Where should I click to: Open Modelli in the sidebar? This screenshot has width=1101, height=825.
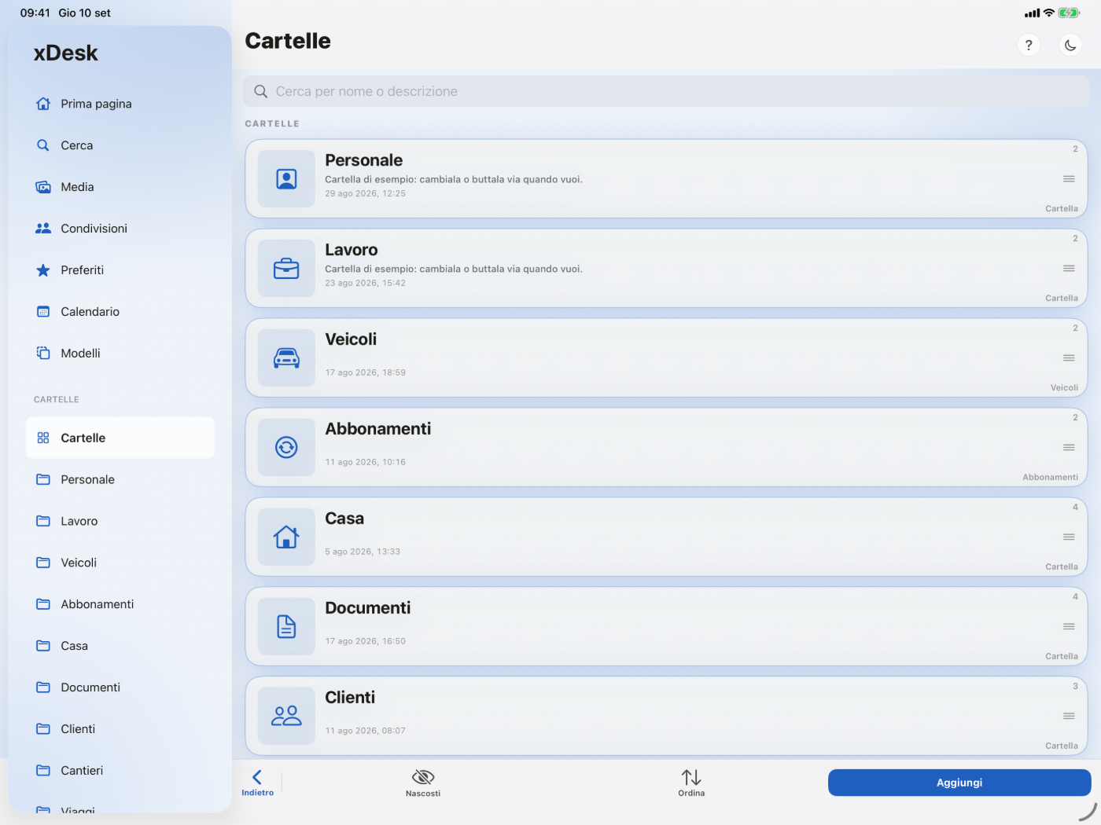point(120,354)
